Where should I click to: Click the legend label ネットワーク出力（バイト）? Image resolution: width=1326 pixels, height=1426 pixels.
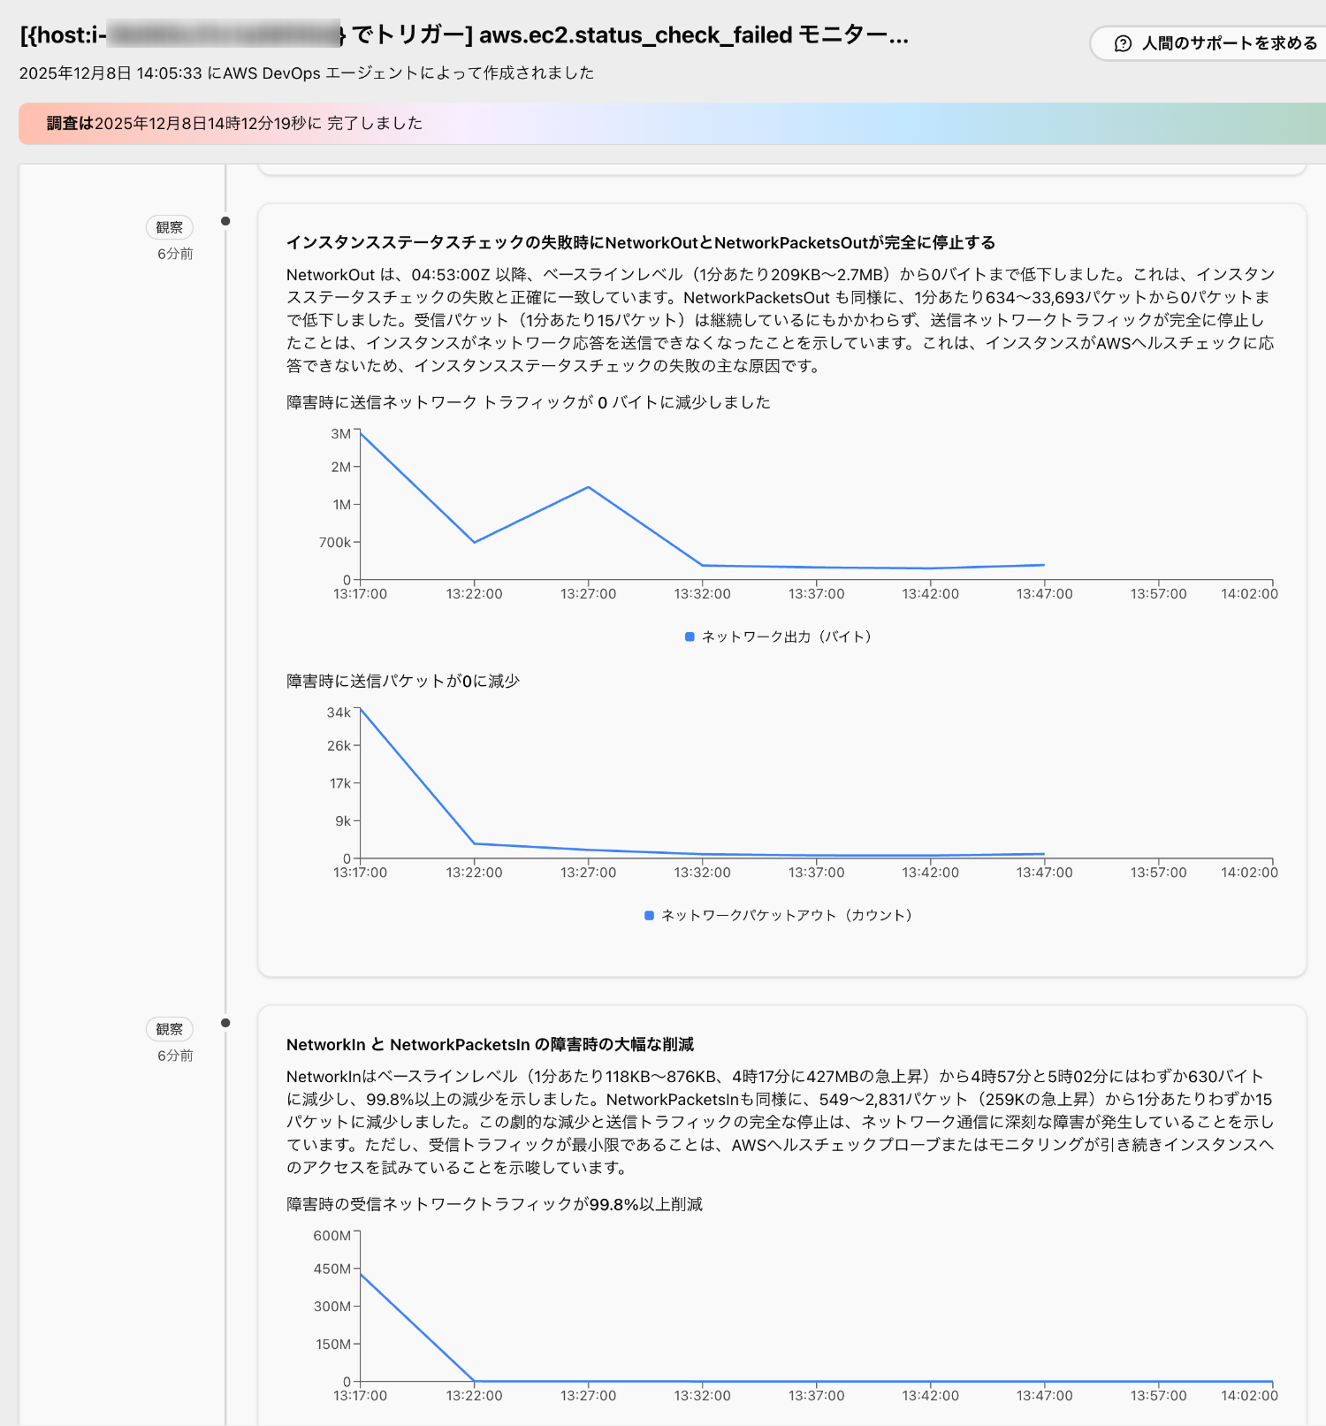(786, 637)
